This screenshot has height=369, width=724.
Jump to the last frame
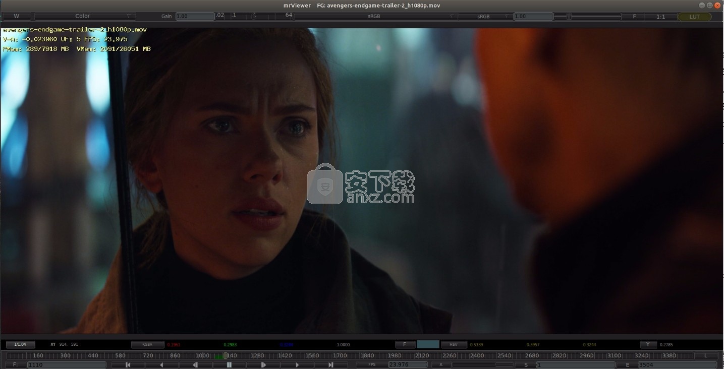tap(330, 364)
